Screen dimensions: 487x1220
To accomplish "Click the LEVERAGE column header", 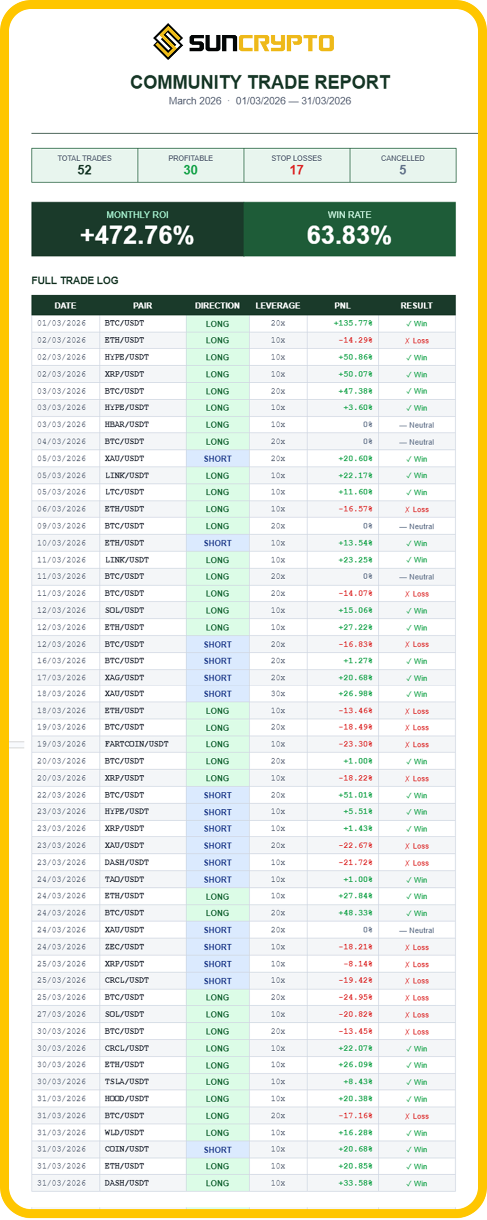I will click(278, 305).
